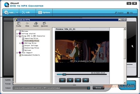Screen dimensions: 140x94
Task: Open the Output Settings topic
Action: (x=31, y=45)
